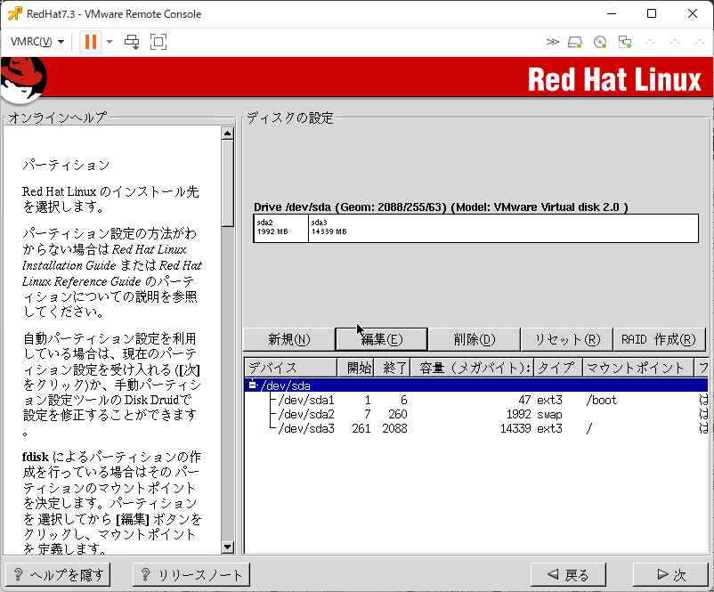Click the 新規(N) button

289,339
